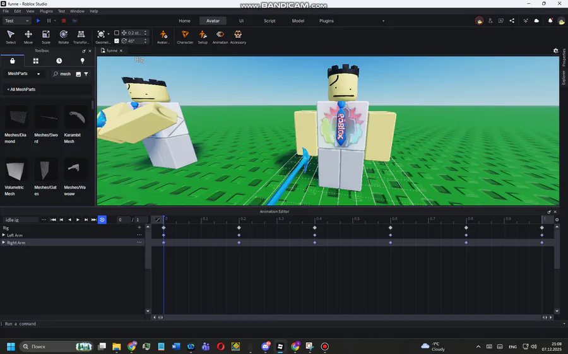Screen dimensions: 568x354
Task: Toggle the curve editor button
Action: point(158,220)
